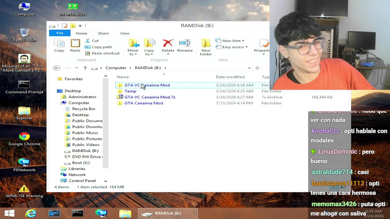This screenshot has height=219, width=390.
Task: Open the recent locations dropdown arrow
Action: (77, 68)
